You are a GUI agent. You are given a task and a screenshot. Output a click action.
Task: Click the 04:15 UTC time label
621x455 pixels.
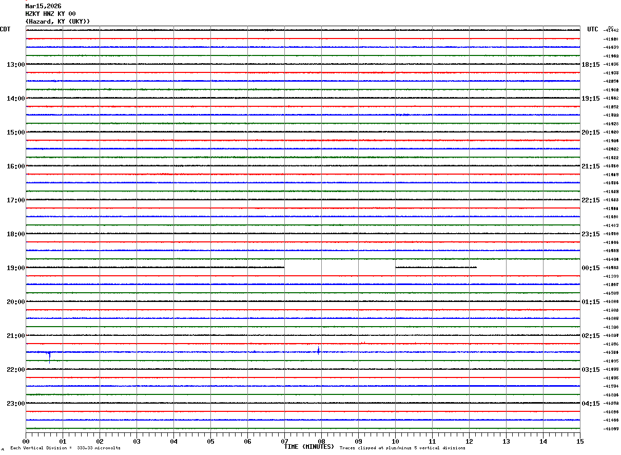click(x=590, y=404)
